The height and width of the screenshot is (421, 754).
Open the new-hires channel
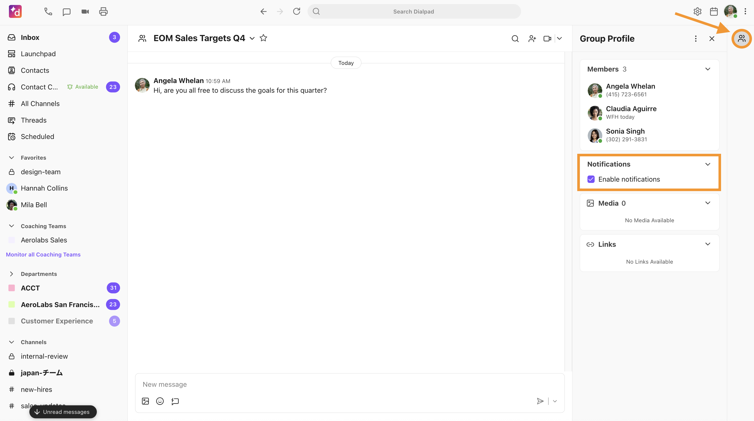(x=64, y=389)
